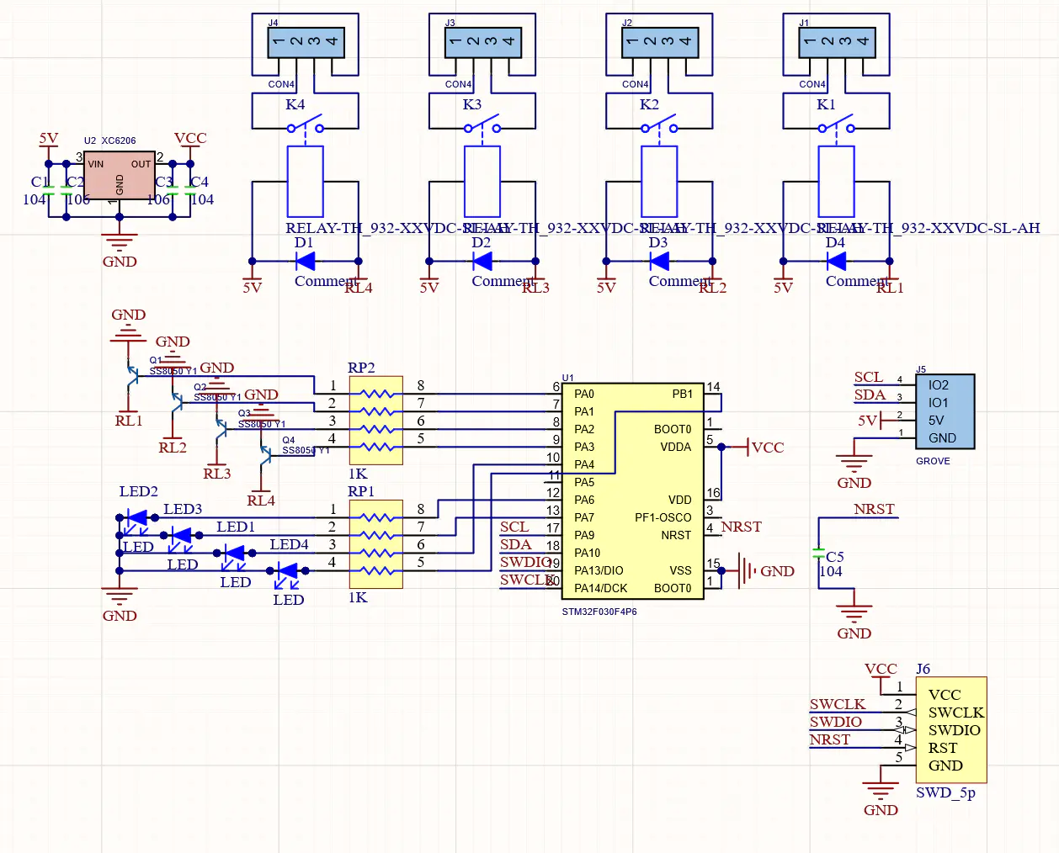The width and height of the screenshot is (1059, 853).
Task: Select the GROVE connector J5 block
Action: point(945,411)
